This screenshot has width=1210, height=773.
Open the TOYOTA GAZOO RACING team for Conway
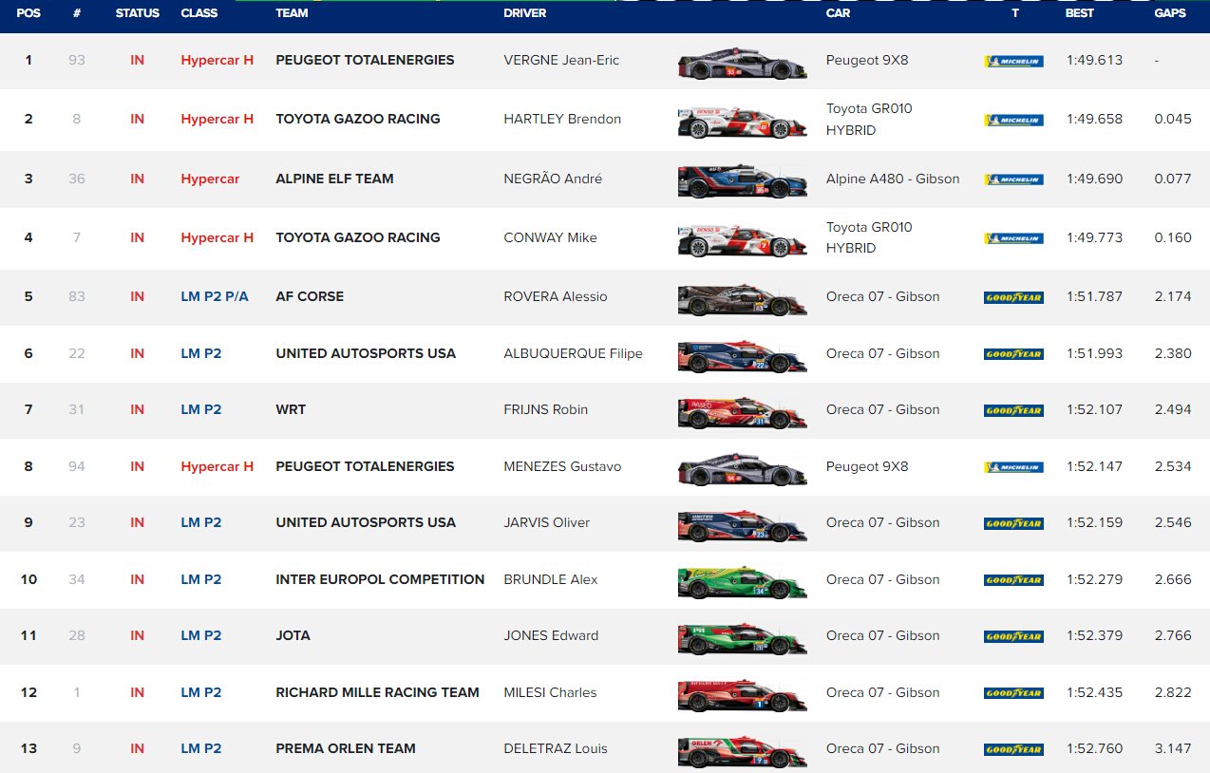click(358, 237)
